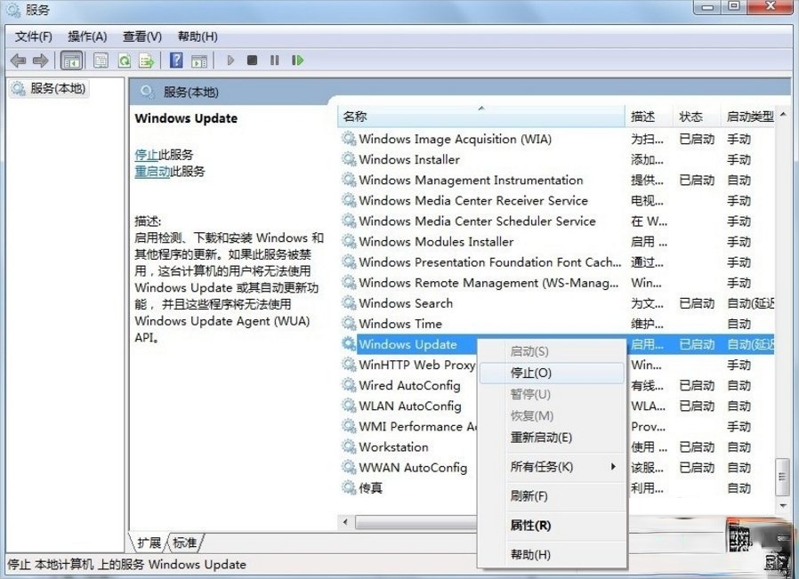Click gear icon of Windows Modules Installer row
Image resolution: width=799 pixels, height=579 pixels.
pos(349,241)
